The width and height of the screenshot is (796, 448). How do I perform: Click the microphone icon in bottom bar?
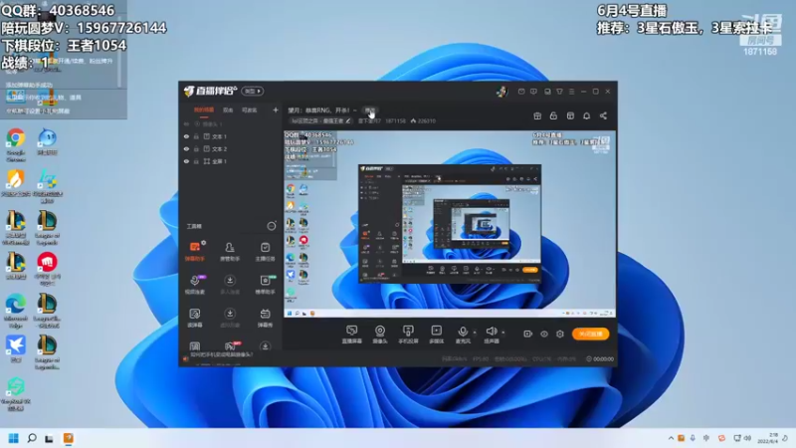(x=463, y=332)
